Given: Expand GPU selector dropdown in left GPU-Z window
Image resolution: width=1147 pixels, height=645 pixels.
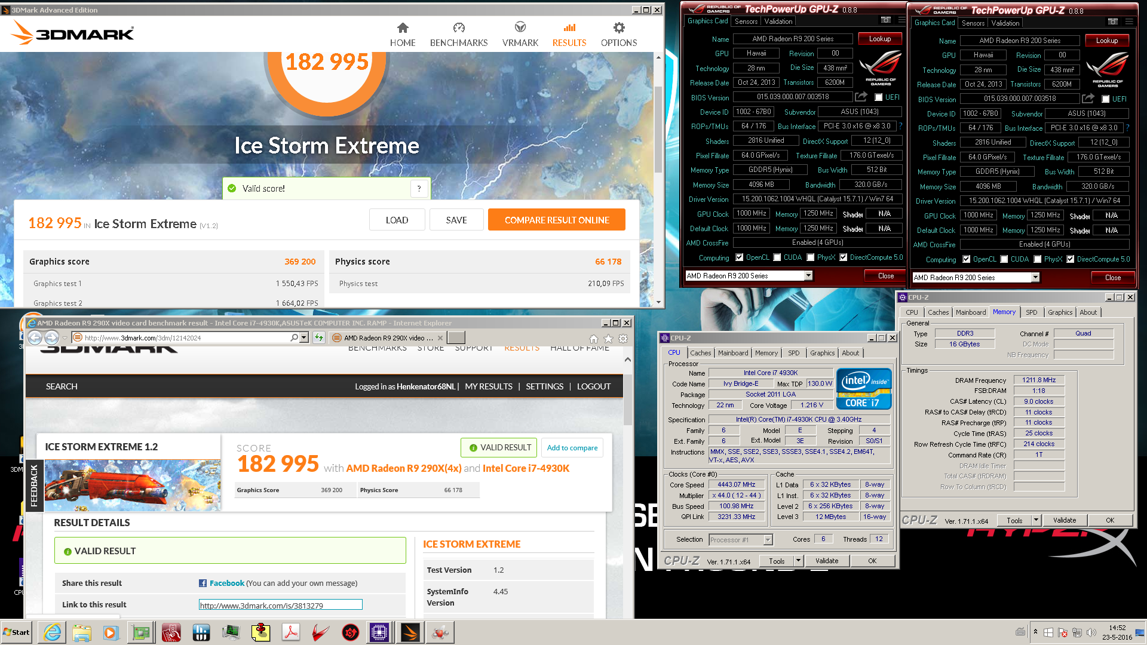Looking at the screenshot, I should tap(808, 276).
